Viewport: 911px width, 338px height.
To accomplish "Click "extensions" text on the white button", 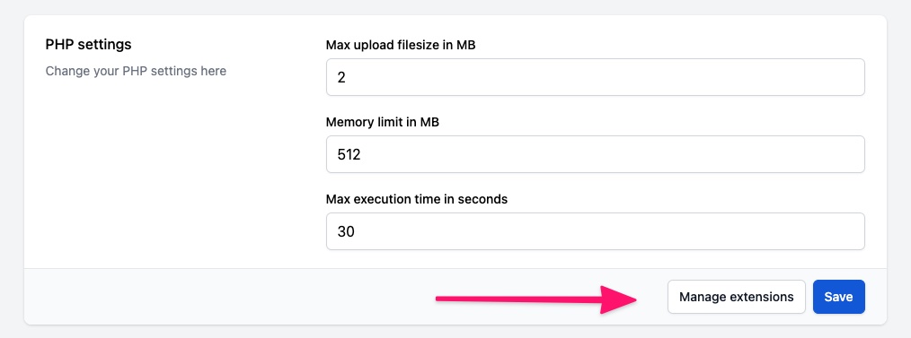I will (x=761, y=297).
